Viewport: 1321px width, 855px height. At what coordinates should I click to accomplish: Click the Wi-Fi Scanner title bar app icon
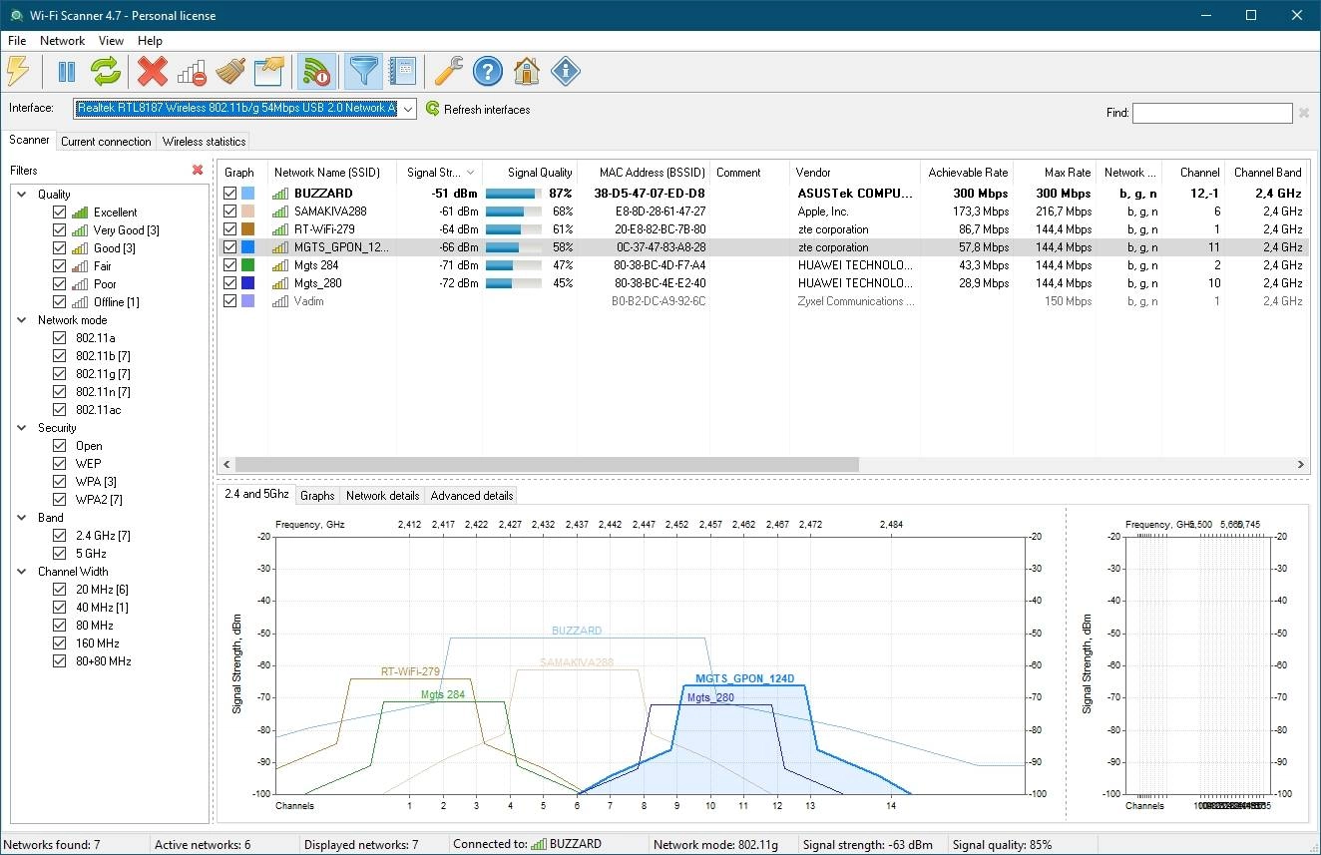(x=16, y=15)
